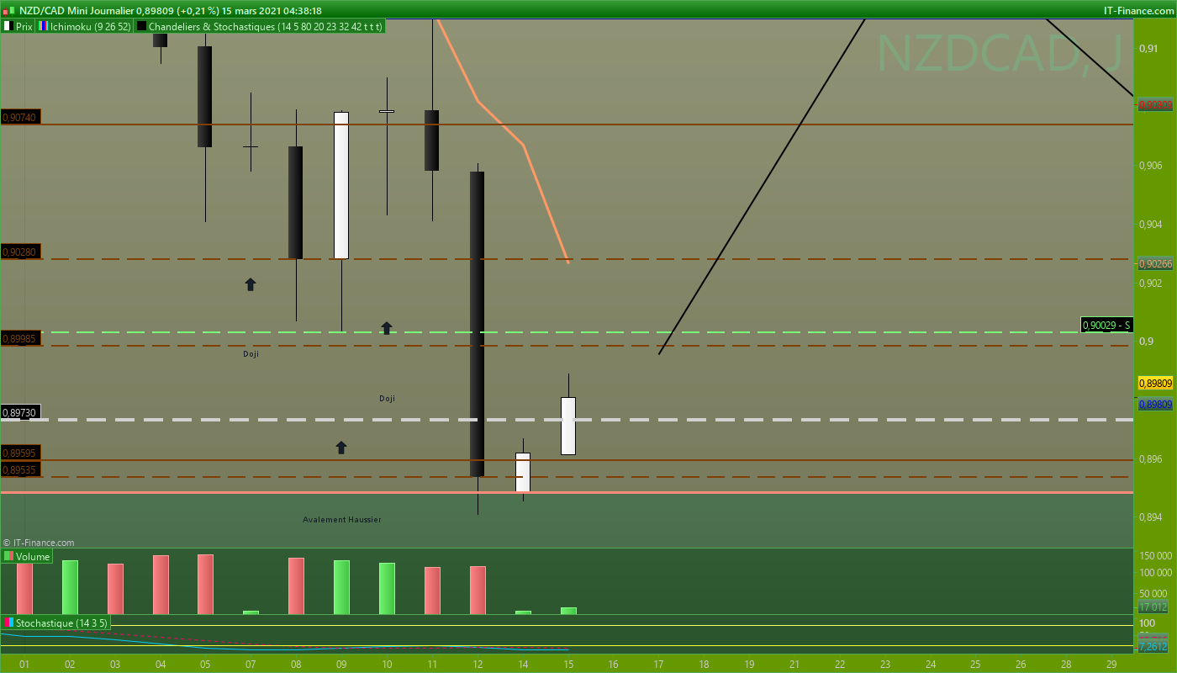Viewport: 1177px width, 673px height.
Task: Click the Avalement Haussier pattern label
Action: 342,520
